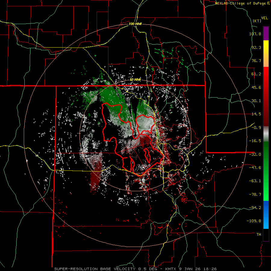This screenshot has width=271, height=271.
Task: Select the -78.7 legend value
Action: (255, 195)
